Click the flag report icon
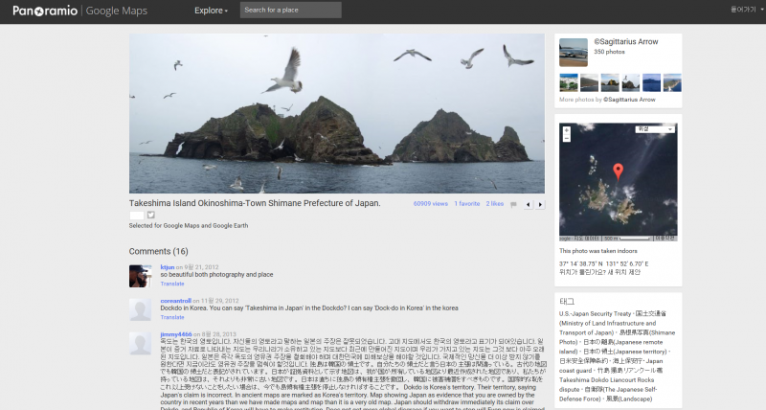 point(513,204)
